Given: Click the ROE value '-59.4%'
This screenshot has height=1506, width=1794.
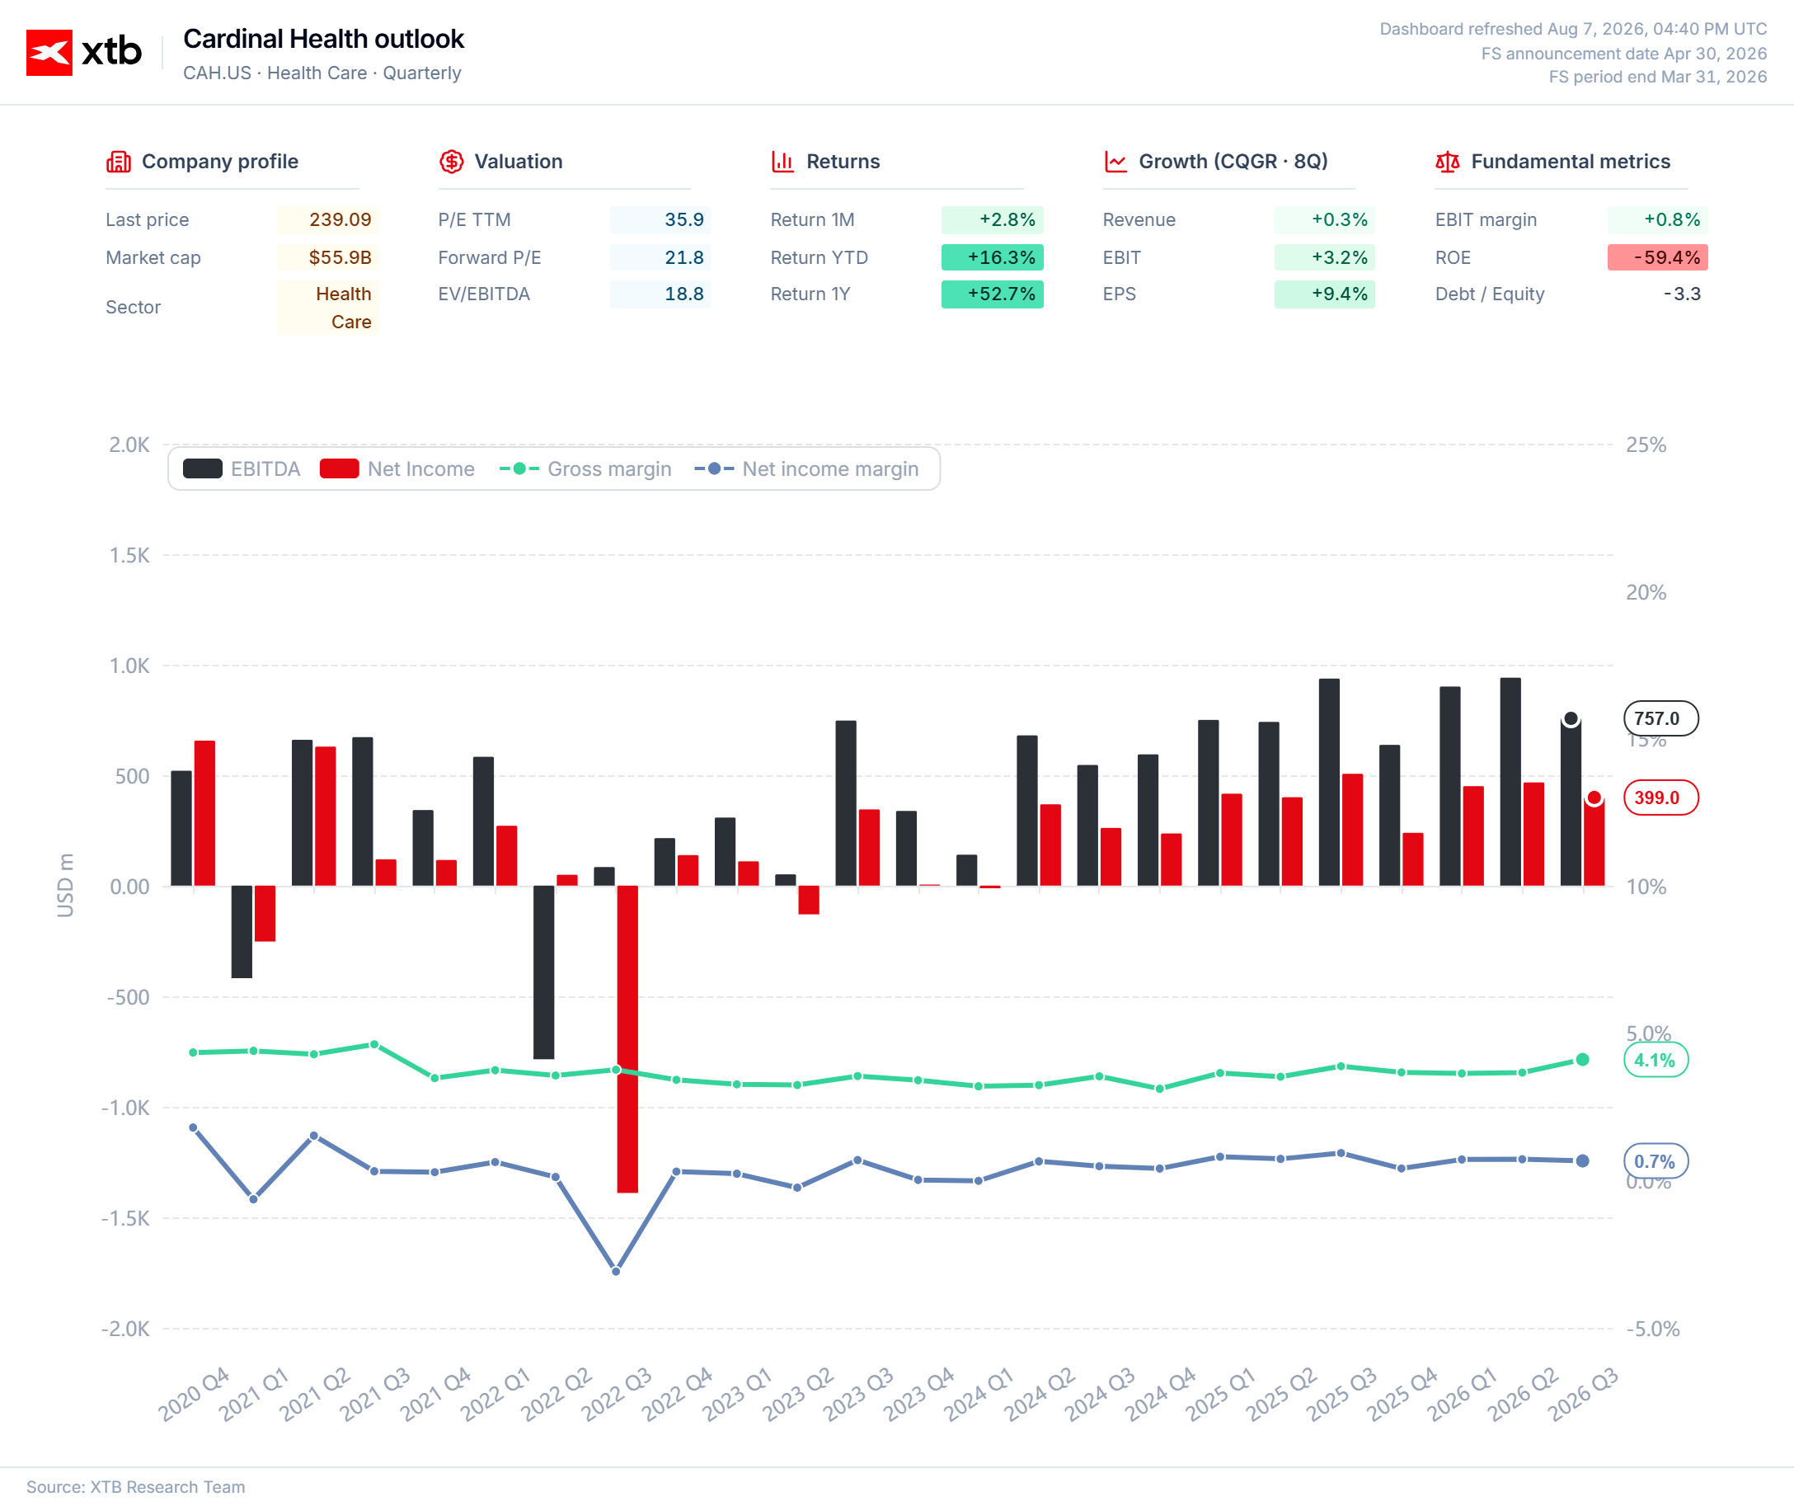Looking at the screenshot, I should pos(1657,257).
